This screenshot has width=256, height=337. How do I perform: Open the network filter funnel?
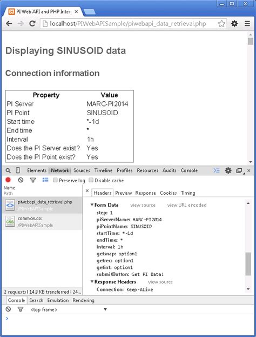[x=33, y=180]
